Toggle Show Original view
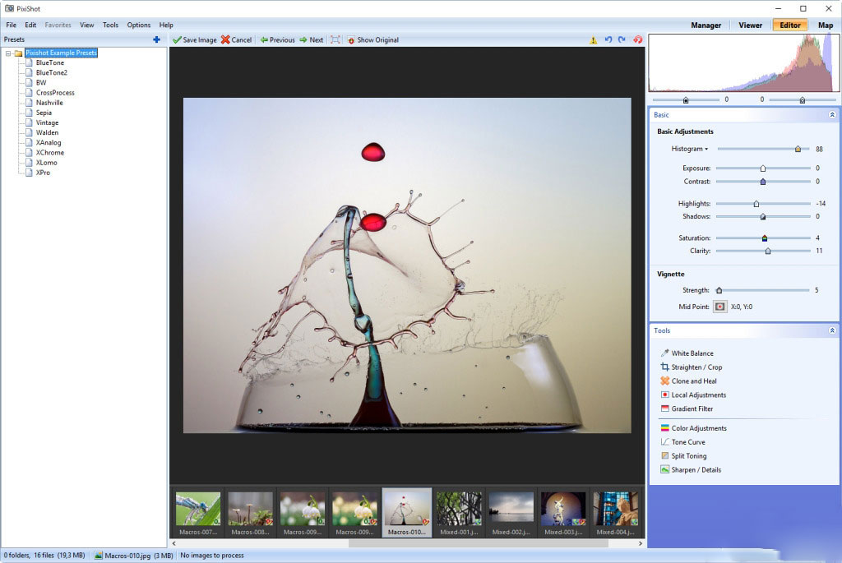The width and height of the screenshot is (842, 563). coord(372,39)
